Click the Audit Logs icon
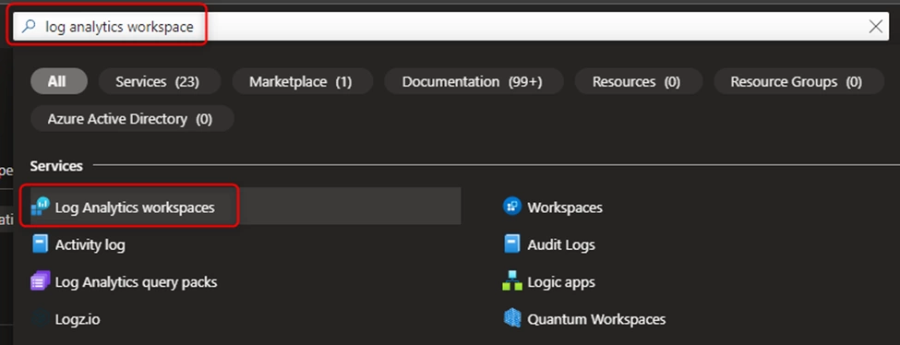 pos(512,244)
